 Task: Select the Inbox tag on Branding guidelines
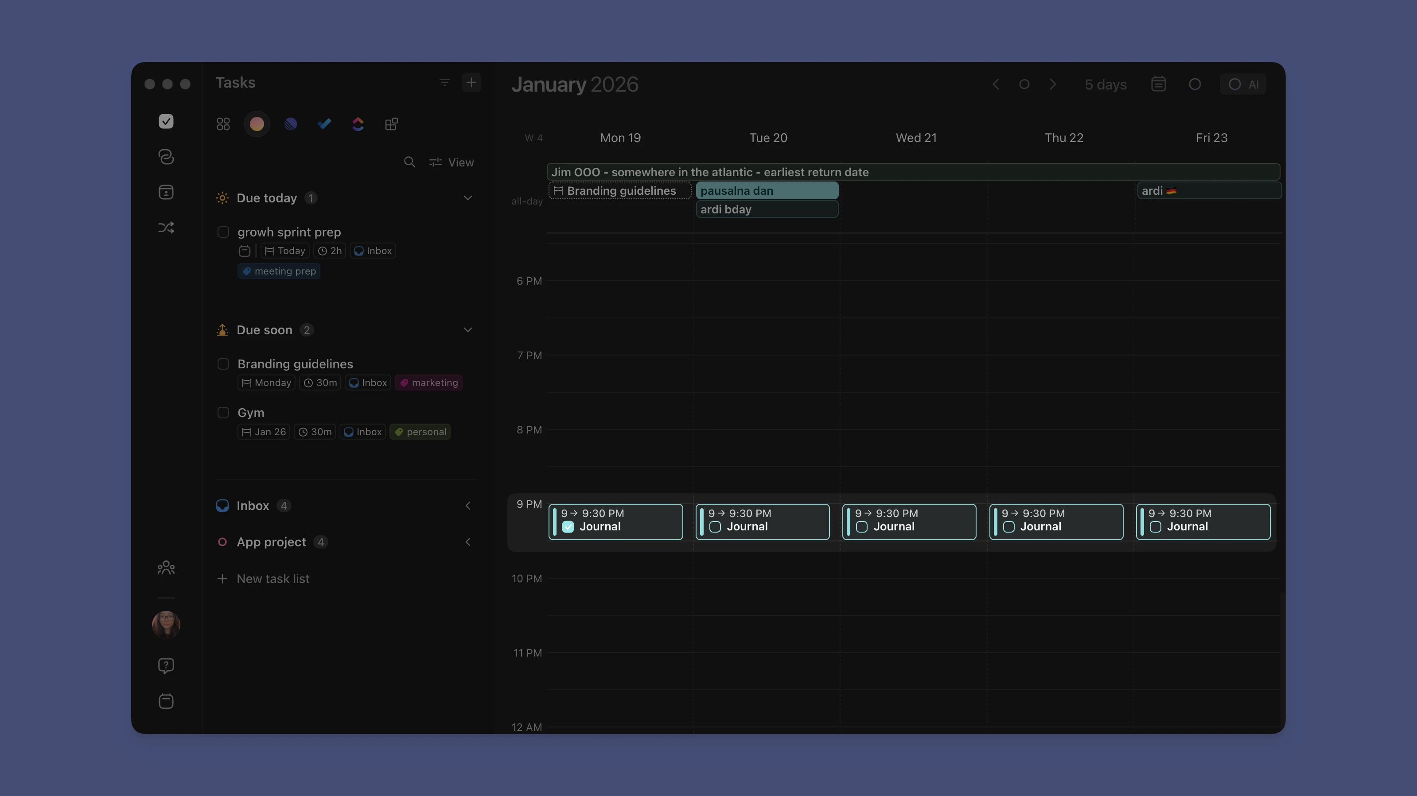point(367,383)
